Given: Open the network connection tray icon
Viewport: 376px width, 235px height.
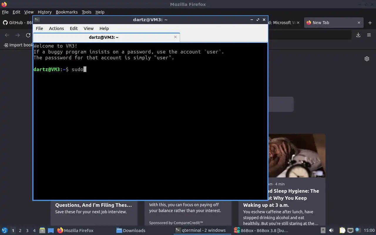Looking at the screenshot, I should tap(350, 231).
